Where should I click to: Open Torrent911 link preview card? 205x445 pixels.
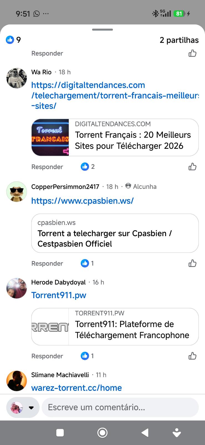click(115, 327)
